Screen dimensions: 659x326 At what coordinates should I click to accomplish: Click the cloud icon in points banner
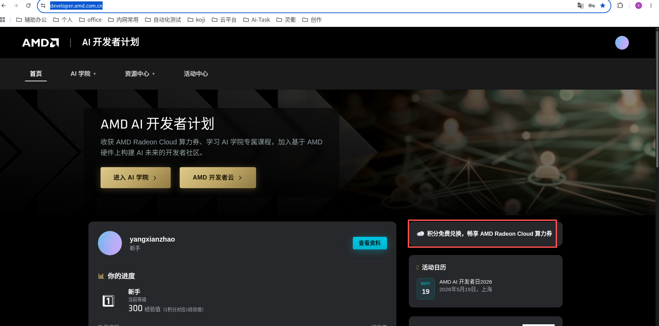coord(421,234)
